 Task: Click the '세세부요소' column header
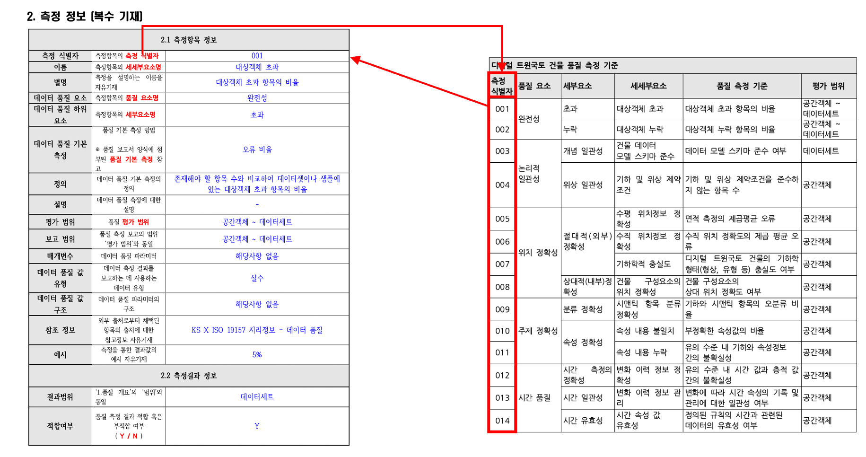[x=648, y=86]
